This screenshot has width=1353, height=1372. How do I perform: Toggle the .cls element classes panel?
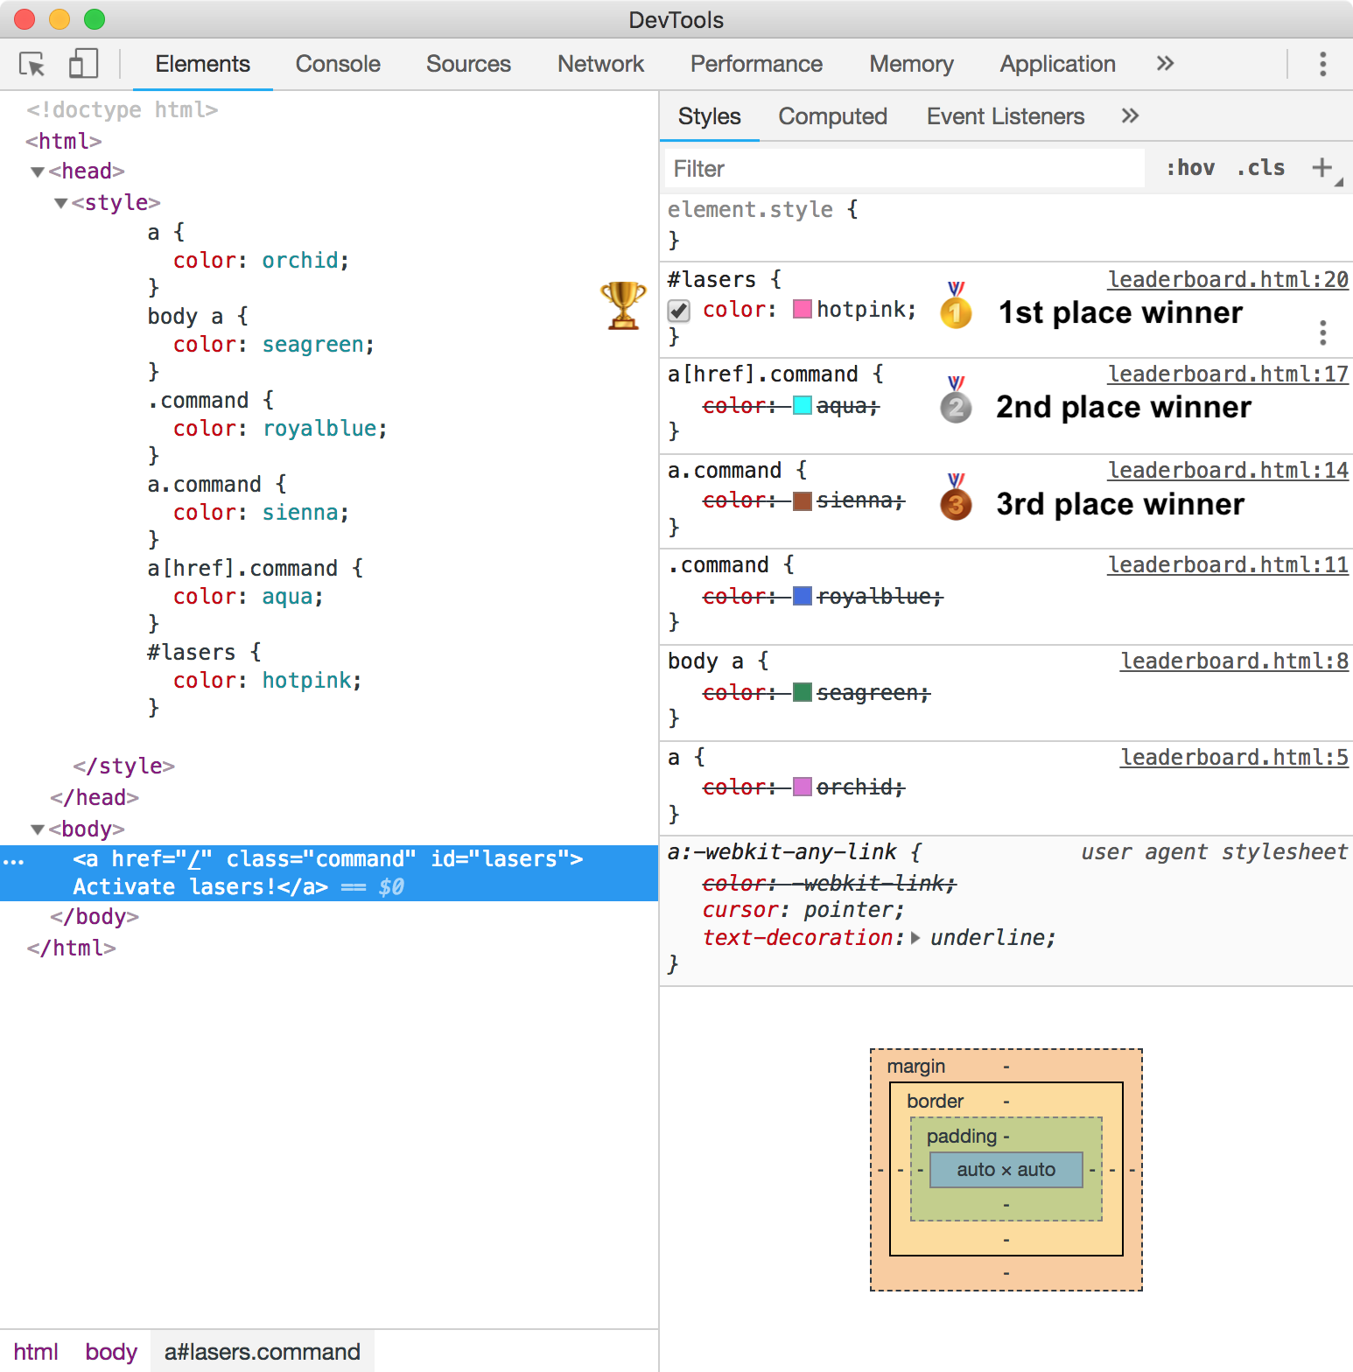pyautogui.click(x=1261, y=168)
